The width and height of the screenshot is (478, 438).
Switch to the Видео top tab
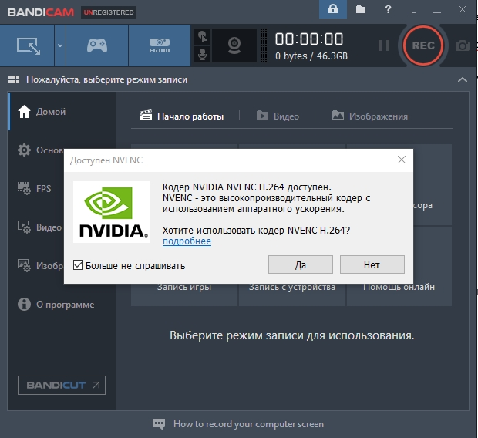[x=278, y=116]
